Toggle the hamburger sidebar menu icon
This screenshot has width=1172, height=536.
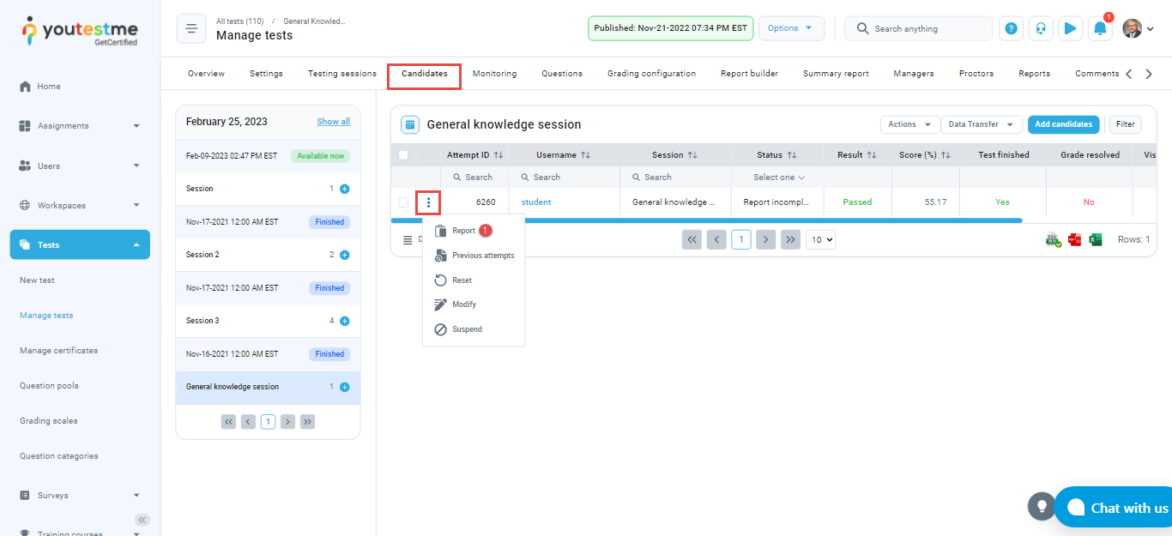pyautogui.click(x=191, y=28)
